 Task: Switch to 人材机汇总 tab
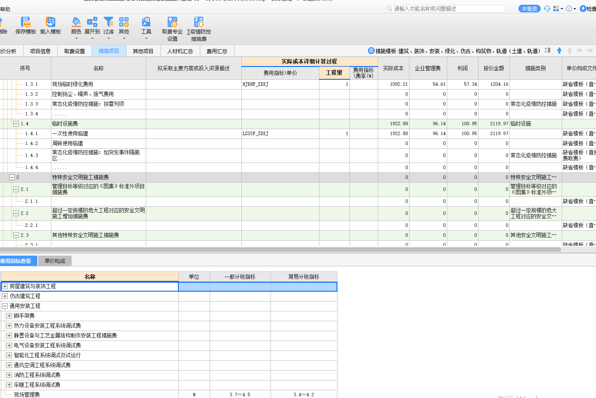180,51
